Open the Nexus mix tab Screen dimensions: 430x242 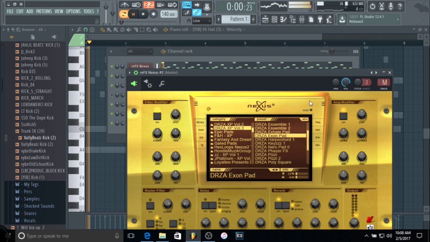(x=317, y=130)
